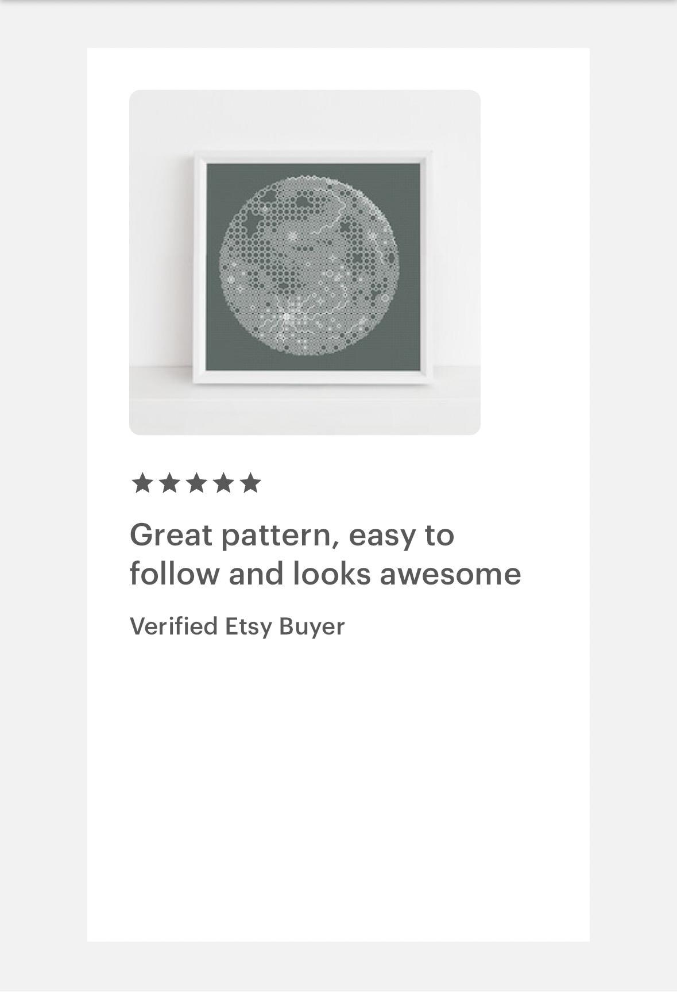The width and height of the screenshot is (677, 996).
Task: Open the framed moon cross stitch thumbnail
Action: (x=305, y=262)
